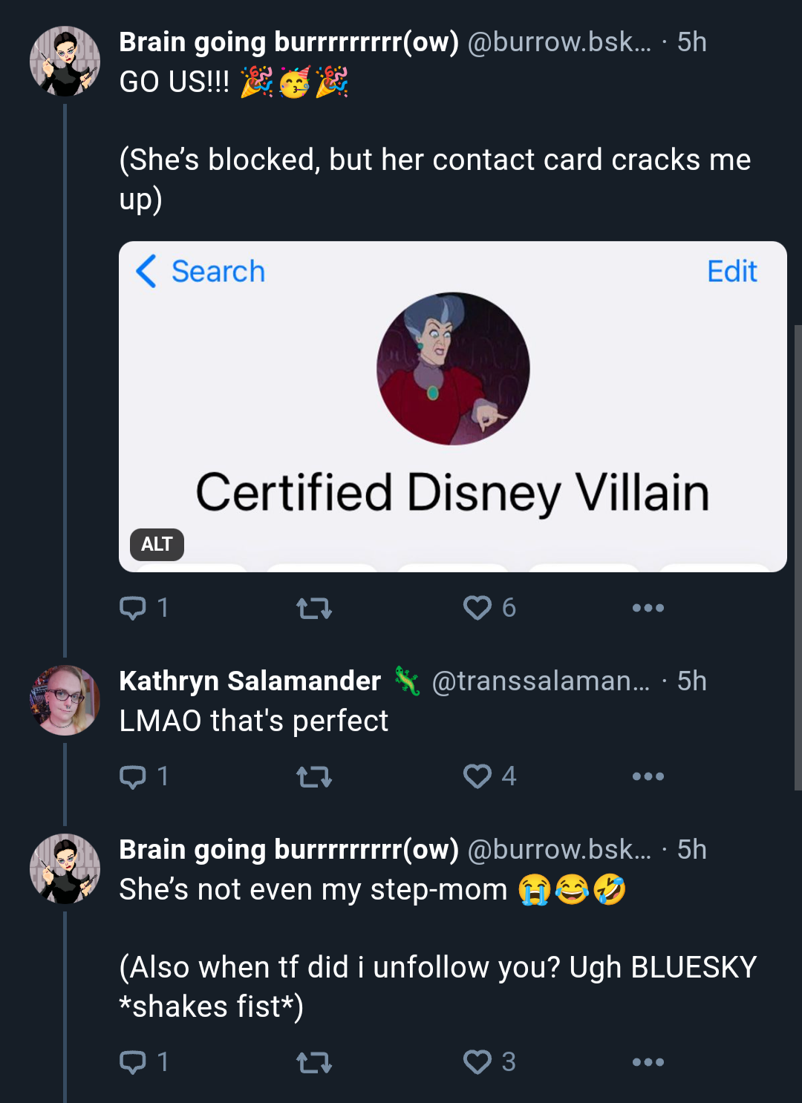Open the @burrow.bsk handle in the top post
The image size is (802, 1103).
559,42
